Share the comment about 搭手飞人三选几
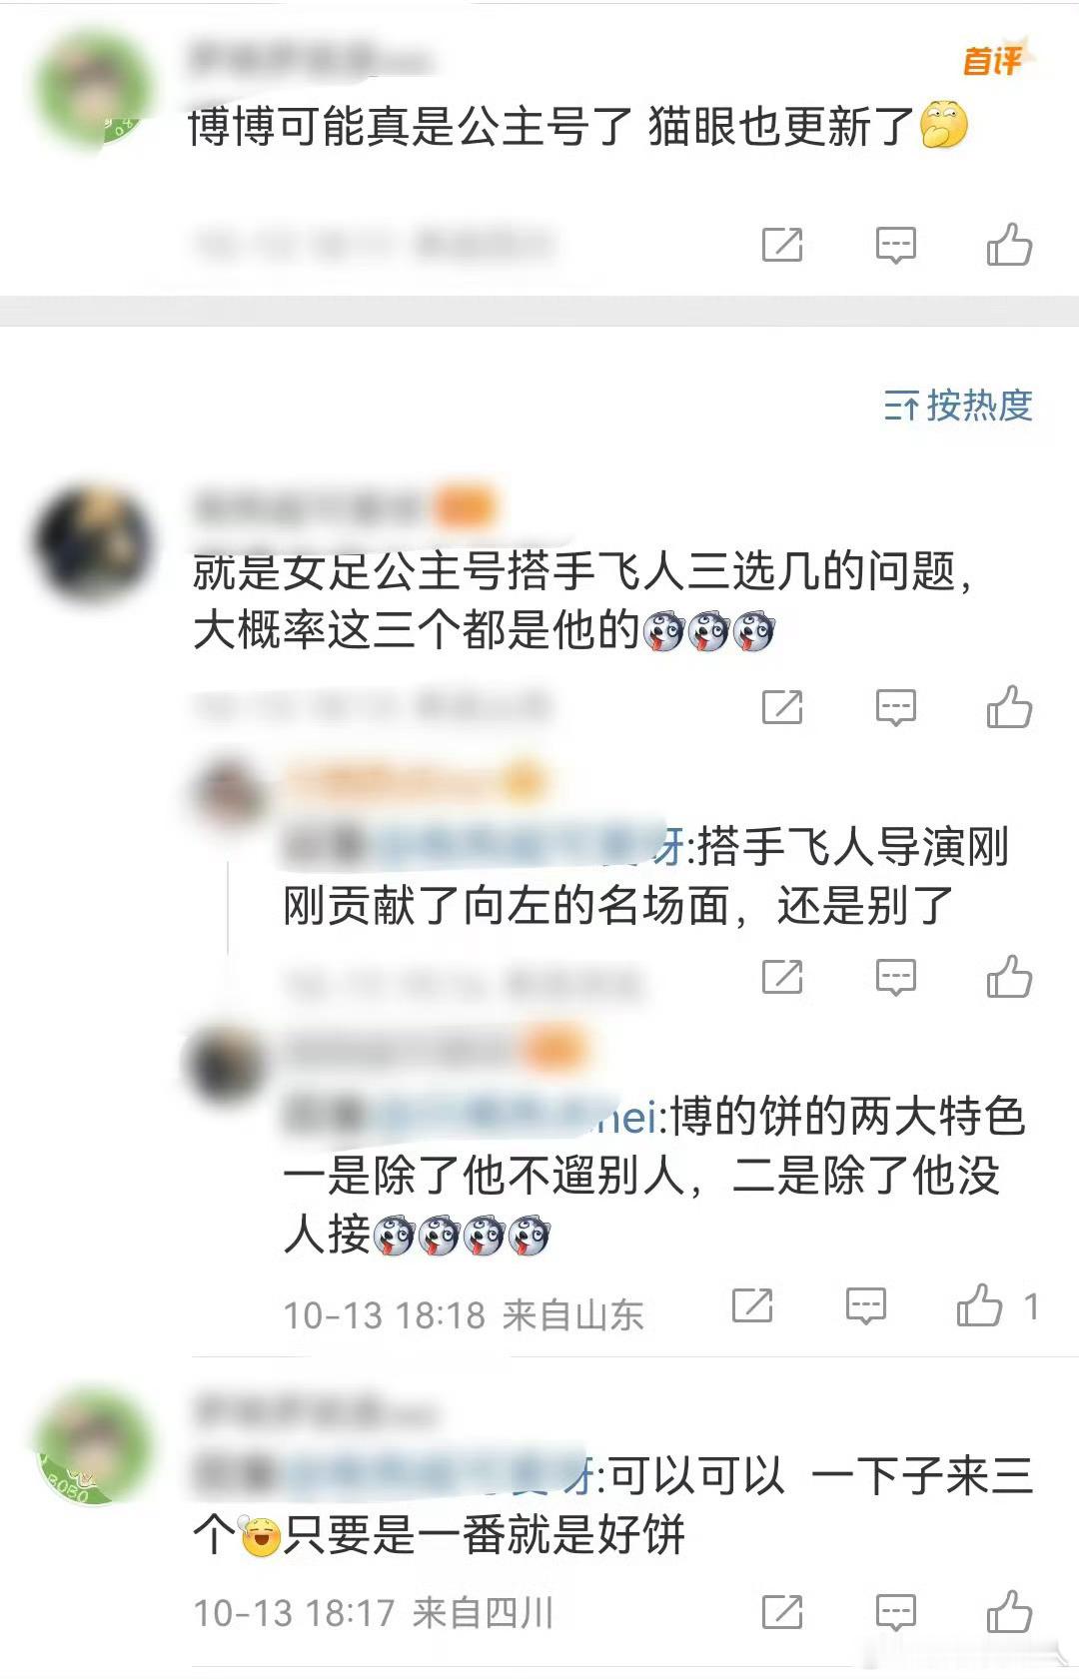This screenshot has height=1679, width=1079. point(781,707)
